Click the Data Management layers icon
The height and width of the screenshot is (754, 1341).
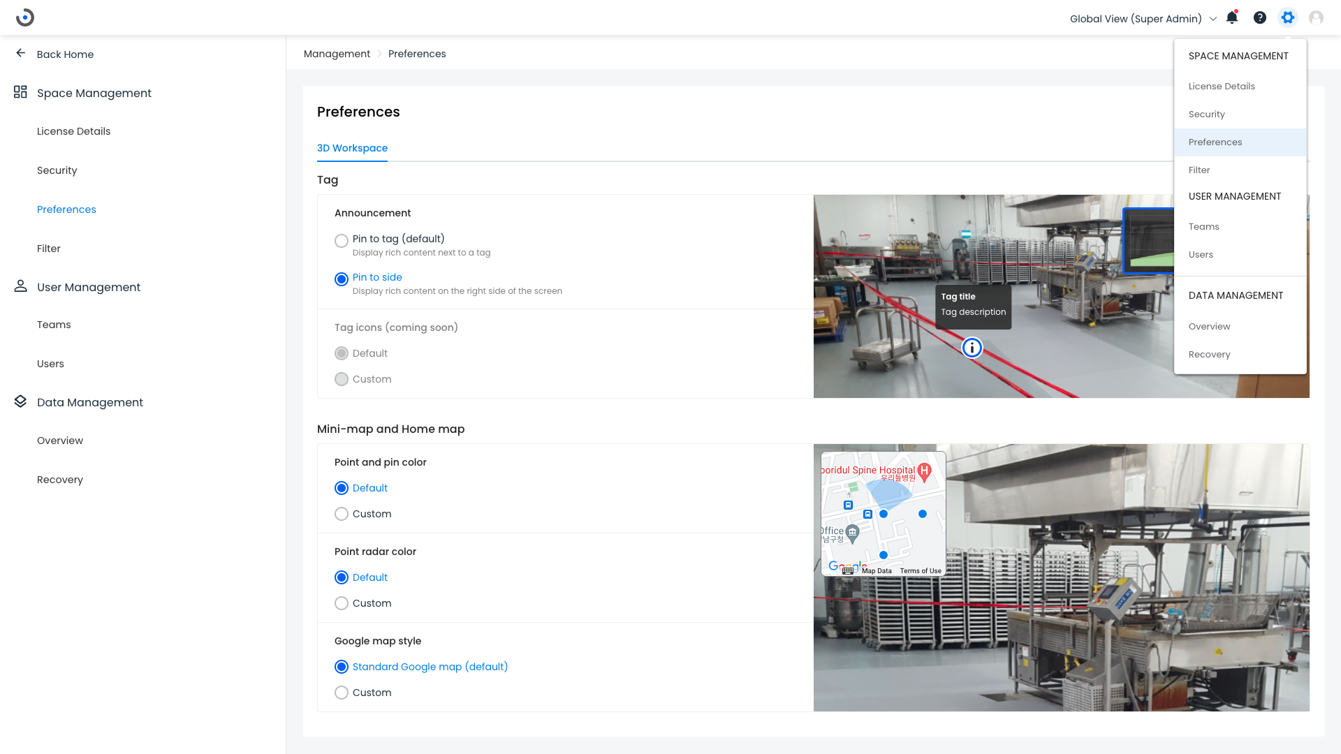click(x=20, y=401)
